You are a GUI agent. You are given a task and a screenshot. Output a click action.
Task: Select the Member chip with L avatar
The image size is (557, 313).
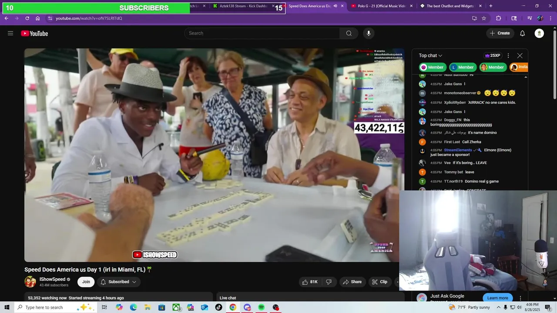coord(463,67)
